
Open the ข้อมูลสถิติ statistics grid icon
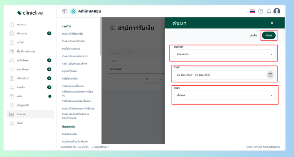(x=12, y=105)
